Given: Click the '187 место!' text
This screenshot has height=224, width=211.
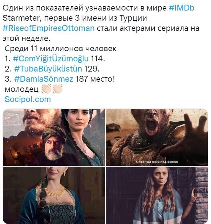Looking at the screenshot, I should click(x=95, y=79).
